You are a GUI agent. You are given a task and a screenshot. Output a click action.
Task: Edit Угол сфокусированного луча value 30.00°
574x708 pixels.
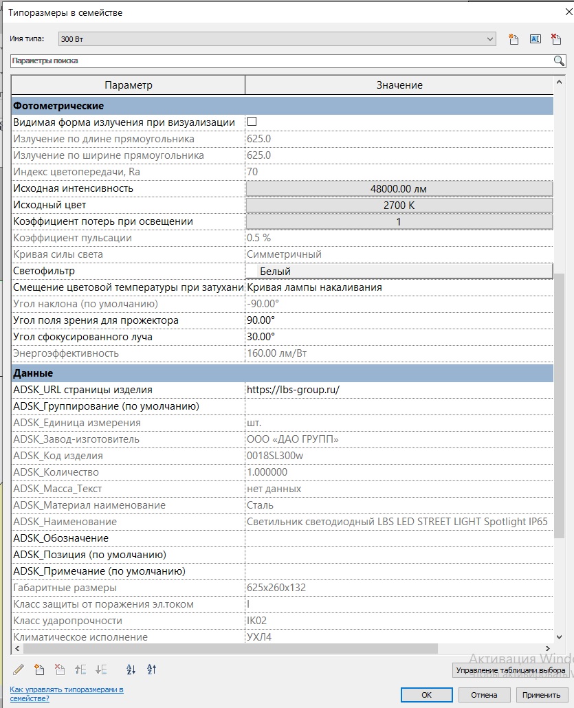(x=399, y=337)
